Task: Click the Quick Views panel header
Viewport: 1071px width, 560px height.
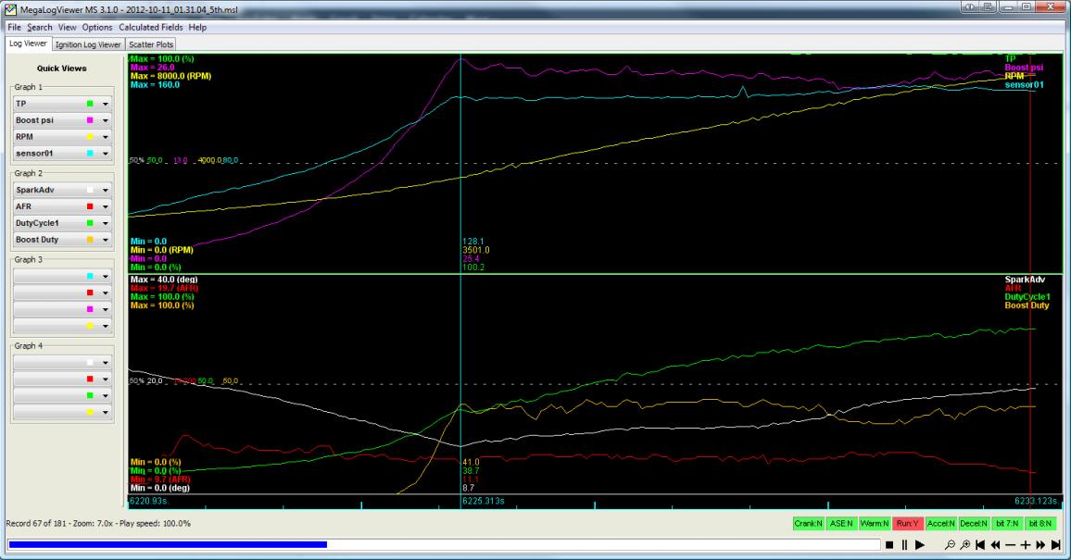Action: 62,68
